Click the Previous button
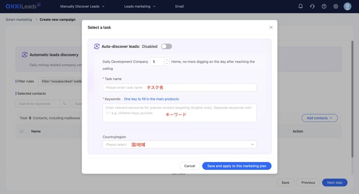Screen dimensions: 359x194 point(308,183)
